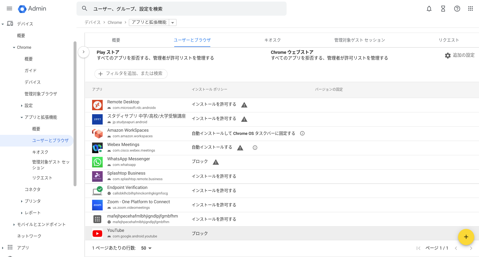Click the Endpoint Verification app icon
This screenshot has height=257, width=479.
(x=97, y=191)
